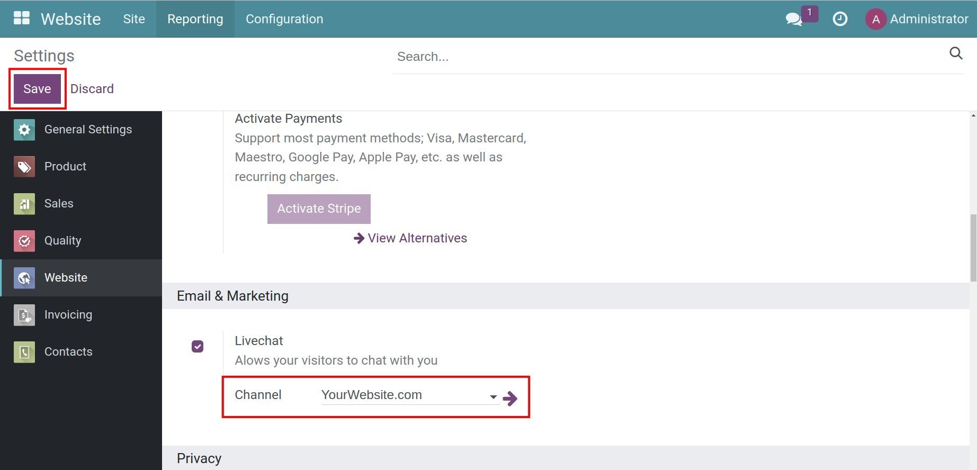
Task: Open the conversations chat bubble icon
Action: tap(793, 20)
